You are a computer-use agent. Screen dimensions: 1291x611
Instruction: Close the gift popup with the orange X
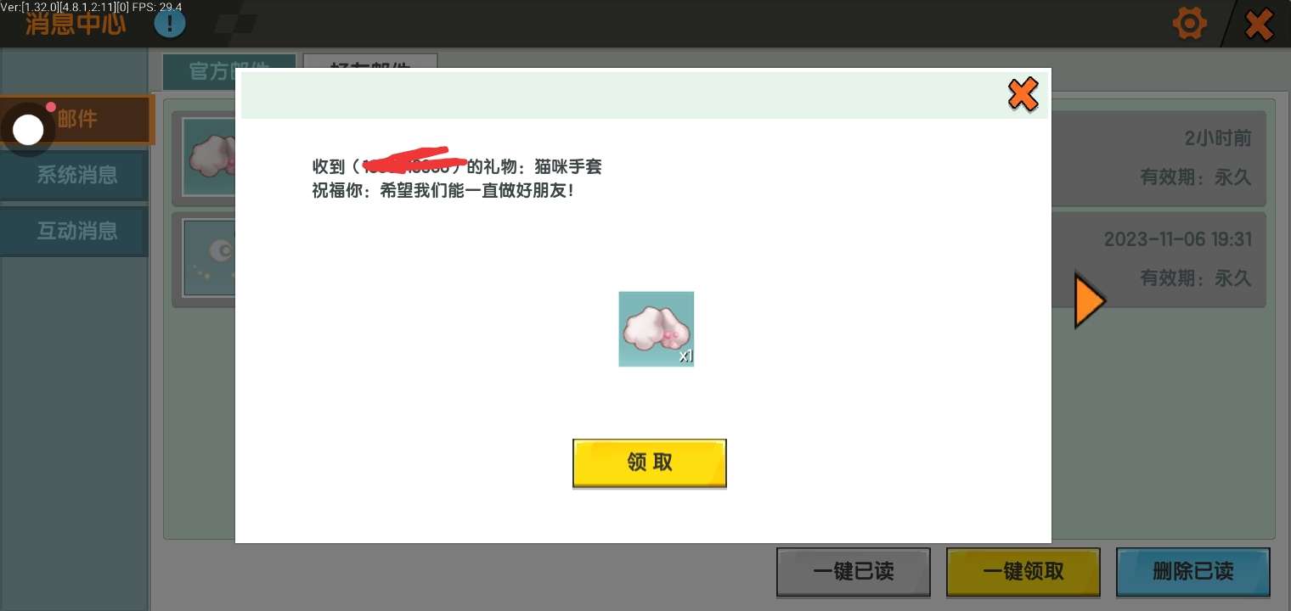click(1023, 94)
